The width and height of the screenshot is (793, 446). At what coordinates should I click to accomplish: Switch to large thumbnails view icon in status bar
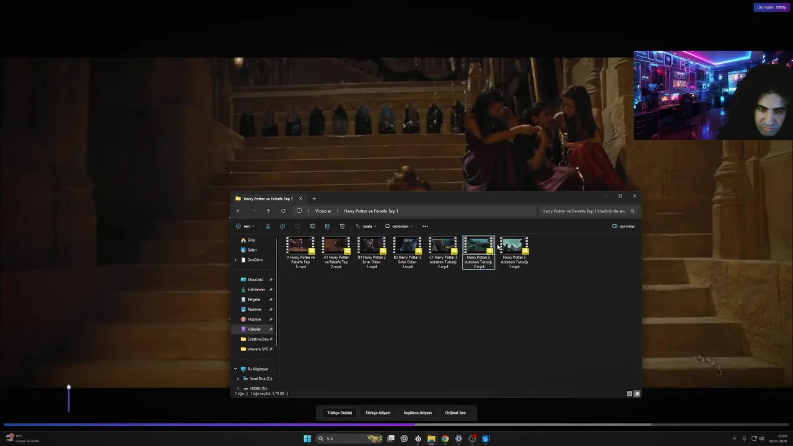pyautogui.click(x=637, y=393)
